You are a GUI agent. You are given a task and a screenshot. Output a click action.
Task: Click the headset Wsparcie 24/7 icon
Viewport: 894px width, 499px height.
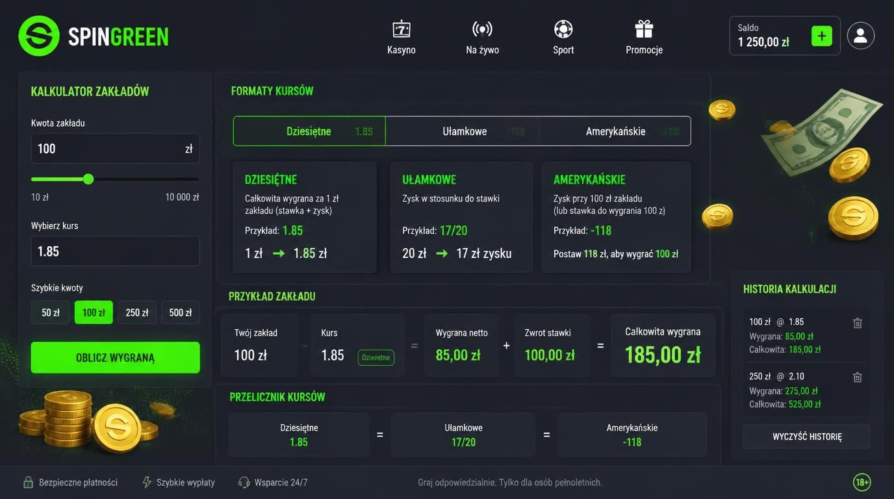244,482
